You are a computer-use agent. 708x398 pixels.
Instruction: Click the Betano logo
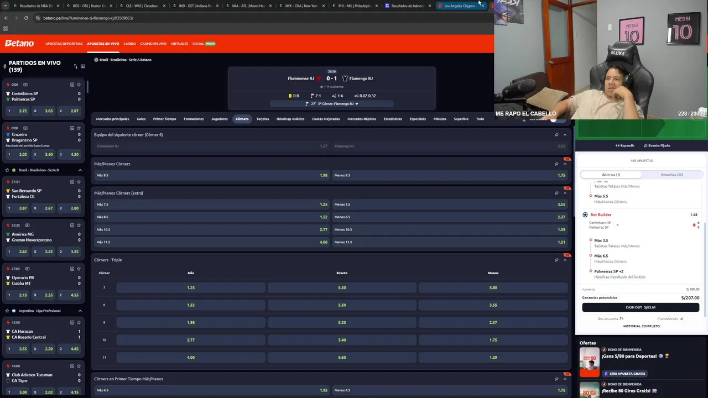tap(19, 43)
